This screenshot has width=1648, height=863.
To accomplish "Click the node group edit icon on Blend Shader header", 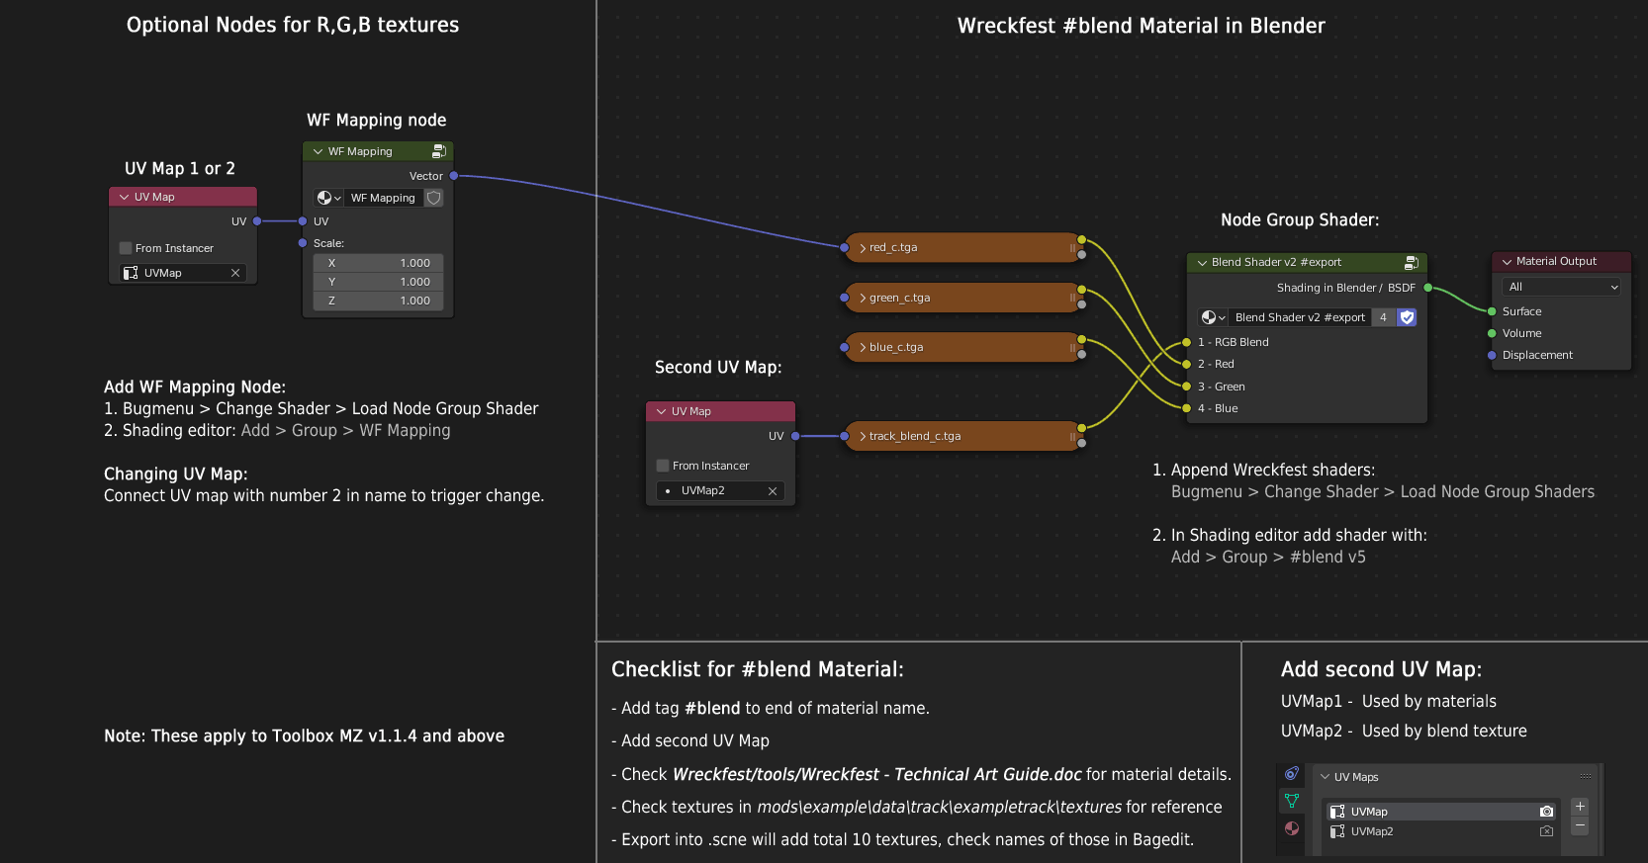I will [1412, 262].
